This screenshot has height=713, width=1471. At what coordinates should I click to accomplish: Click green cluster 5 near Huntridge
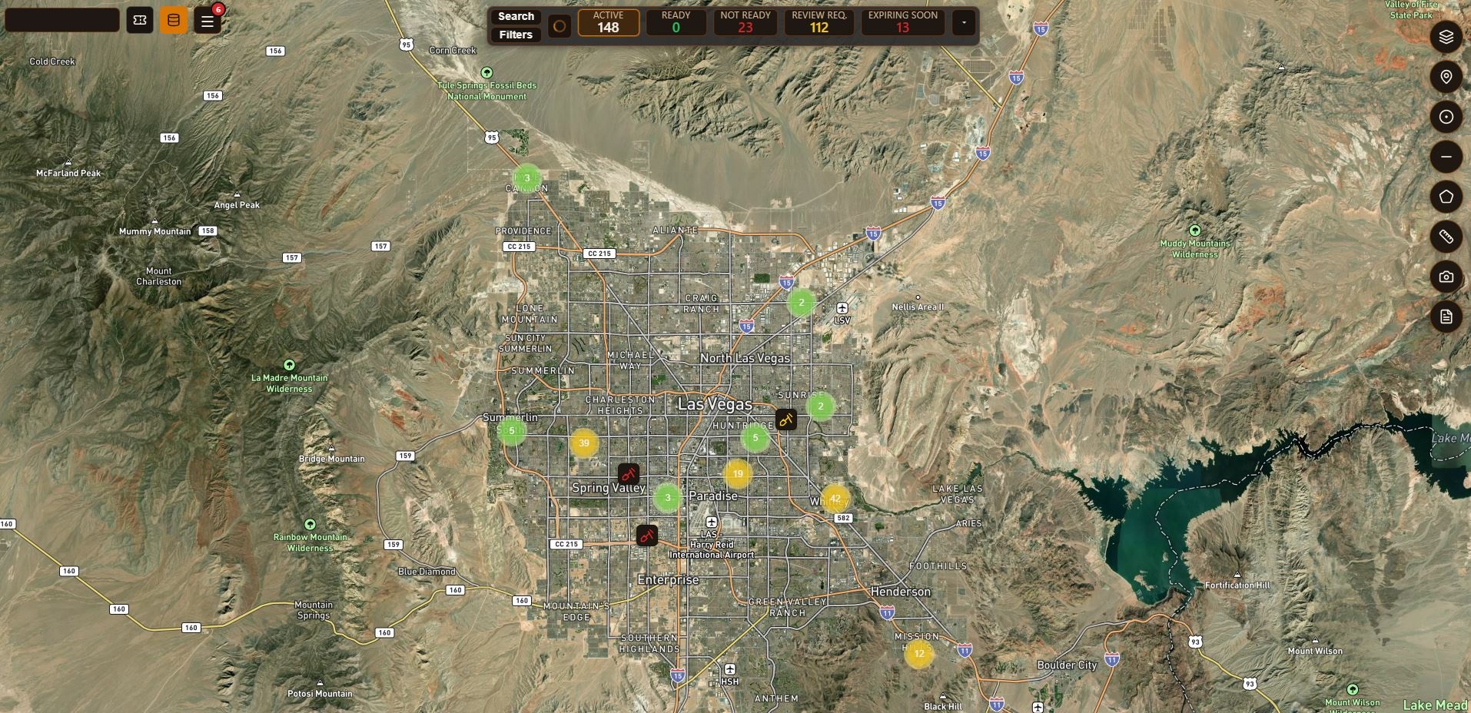click(x=755, y=438)
